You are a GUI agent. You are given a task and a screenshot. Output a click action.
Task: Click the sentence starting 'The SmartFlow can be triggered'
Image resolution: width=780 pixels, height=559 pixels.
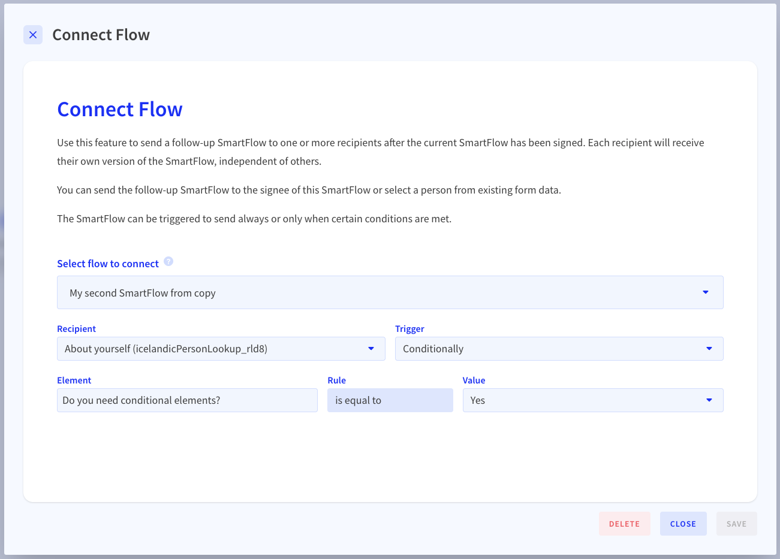(254, 219)
